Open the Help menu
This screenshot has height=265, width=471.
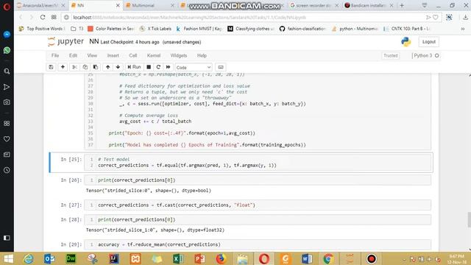(x=202, y=56)
